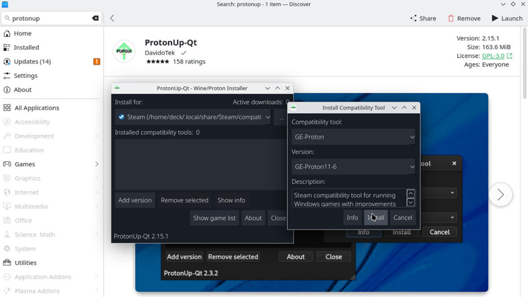Click the ProtonUp-Qt installer title bar icon
Image resolution: width=528 pixels, height=297 pixels.
point(117,88)
